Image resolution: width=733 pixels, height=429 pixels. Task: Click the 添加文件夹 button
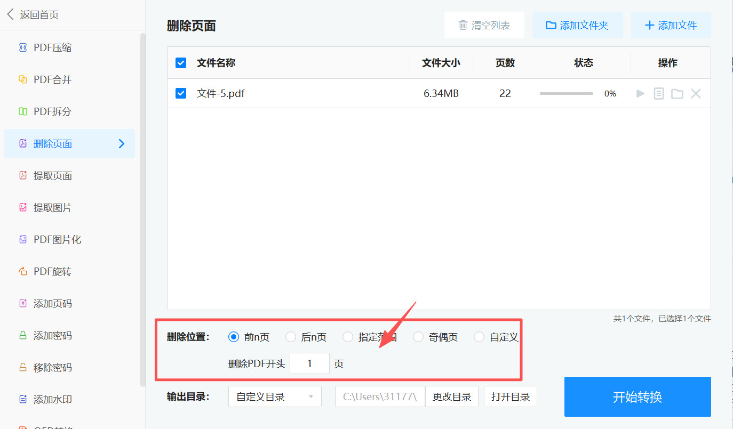pos(578,25)
